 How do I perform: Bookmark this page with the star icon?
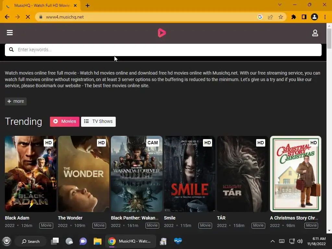(x=281, y=17)
